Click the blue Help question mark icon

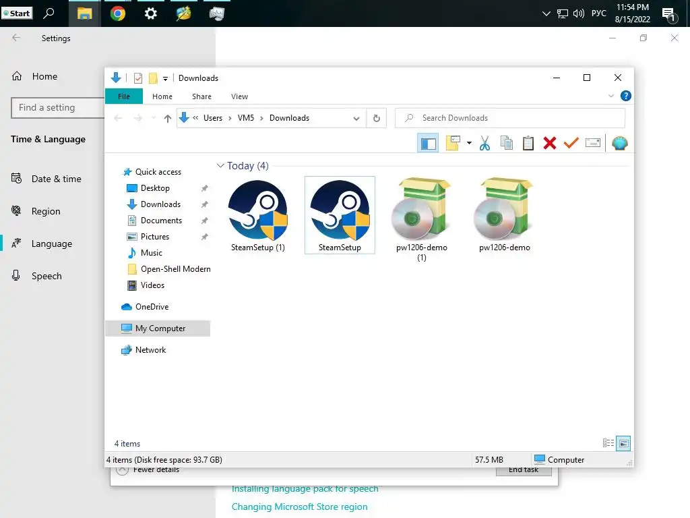point(626,96)
